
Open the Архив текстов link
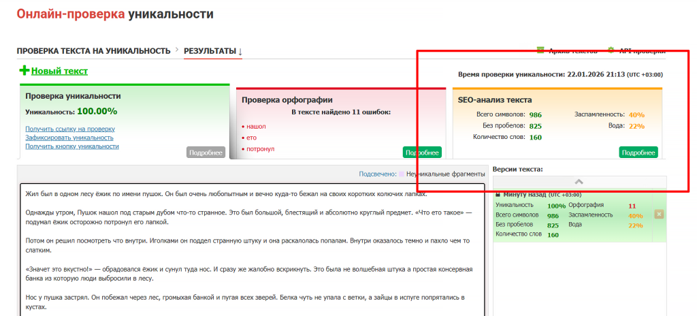[573, 51]
